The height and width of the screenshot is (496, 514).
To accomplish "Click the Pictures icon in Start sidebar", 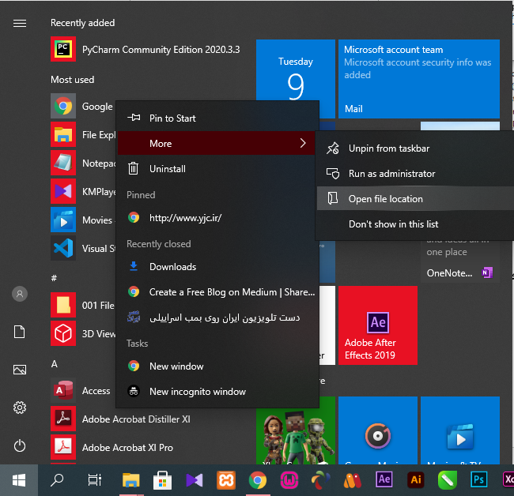I will 20,370.
